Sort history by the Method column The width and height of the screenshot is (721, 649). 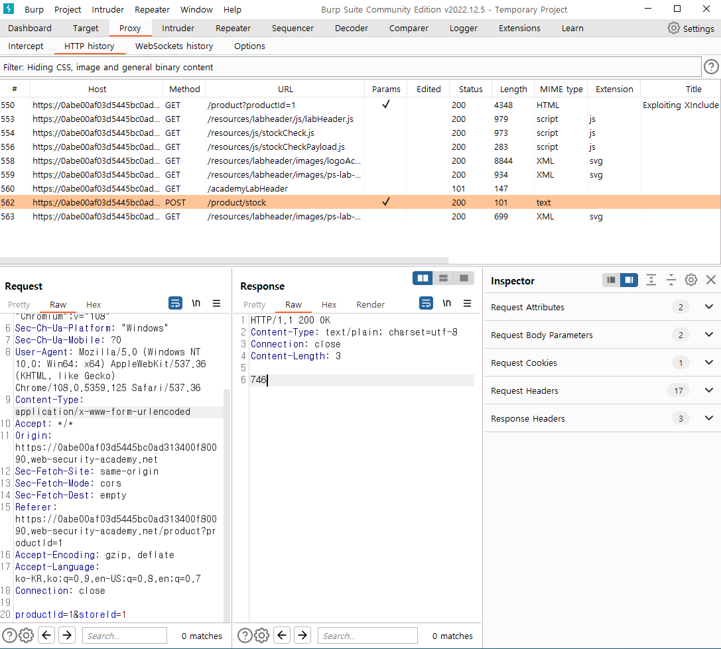[x=184, y=89]
